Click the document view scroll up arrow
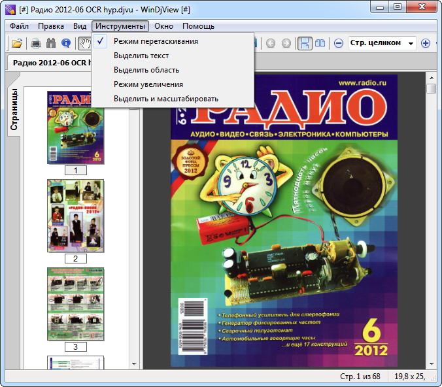 tap(432, 78)
